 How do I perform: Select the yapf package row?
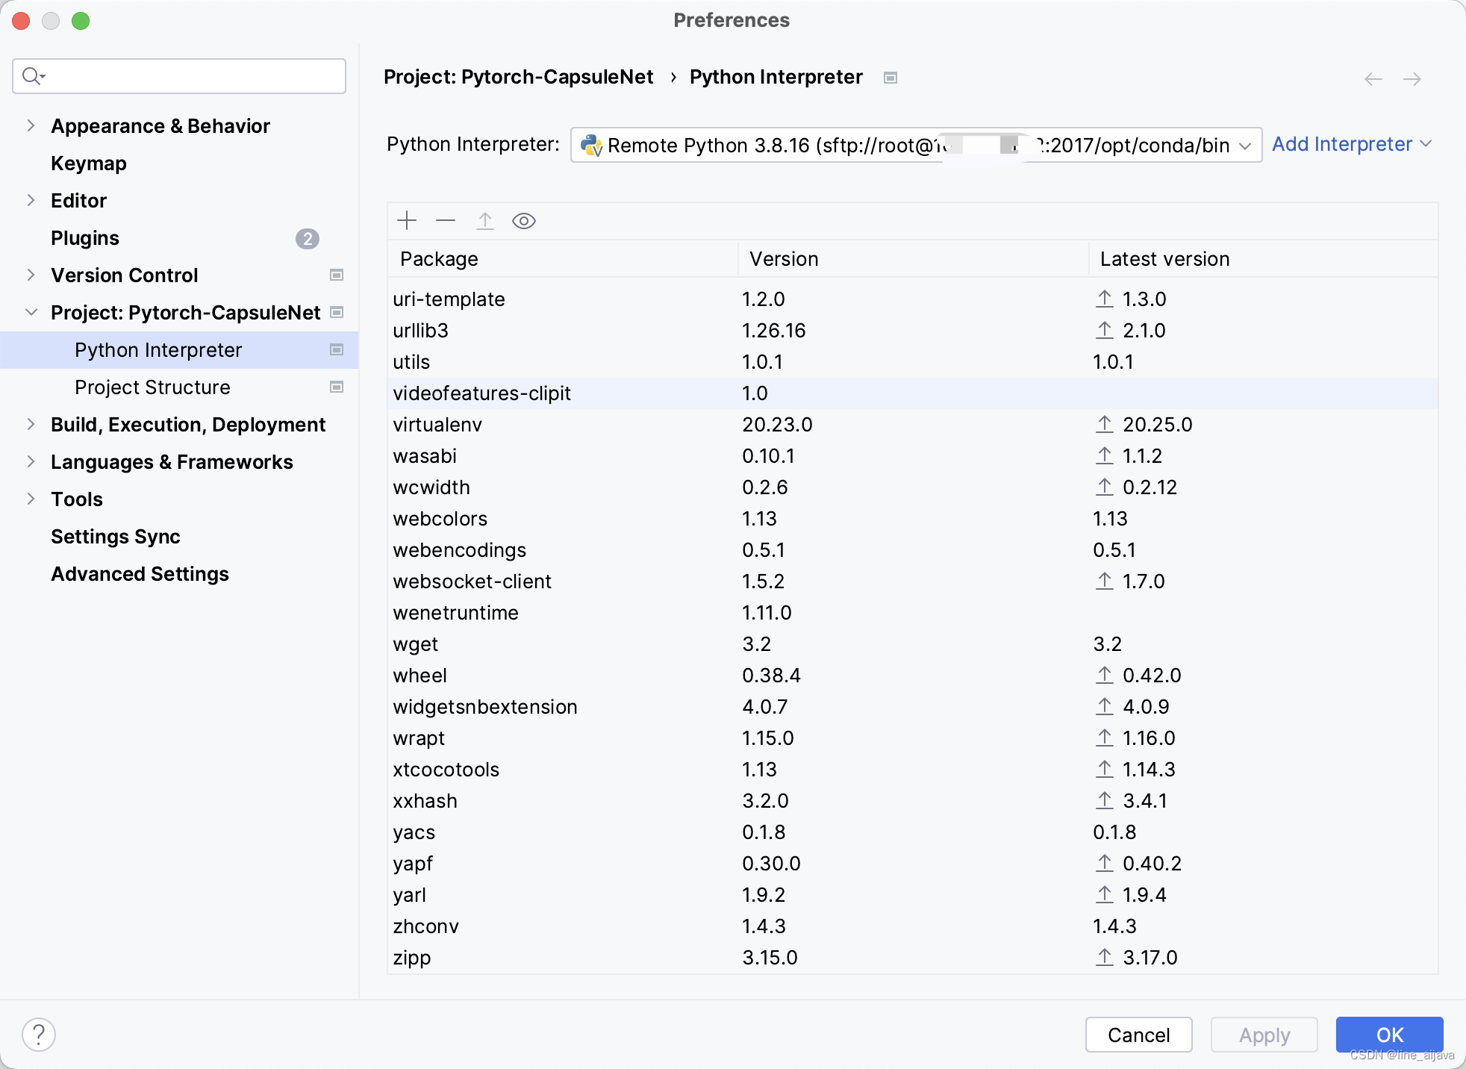(912, 864)
